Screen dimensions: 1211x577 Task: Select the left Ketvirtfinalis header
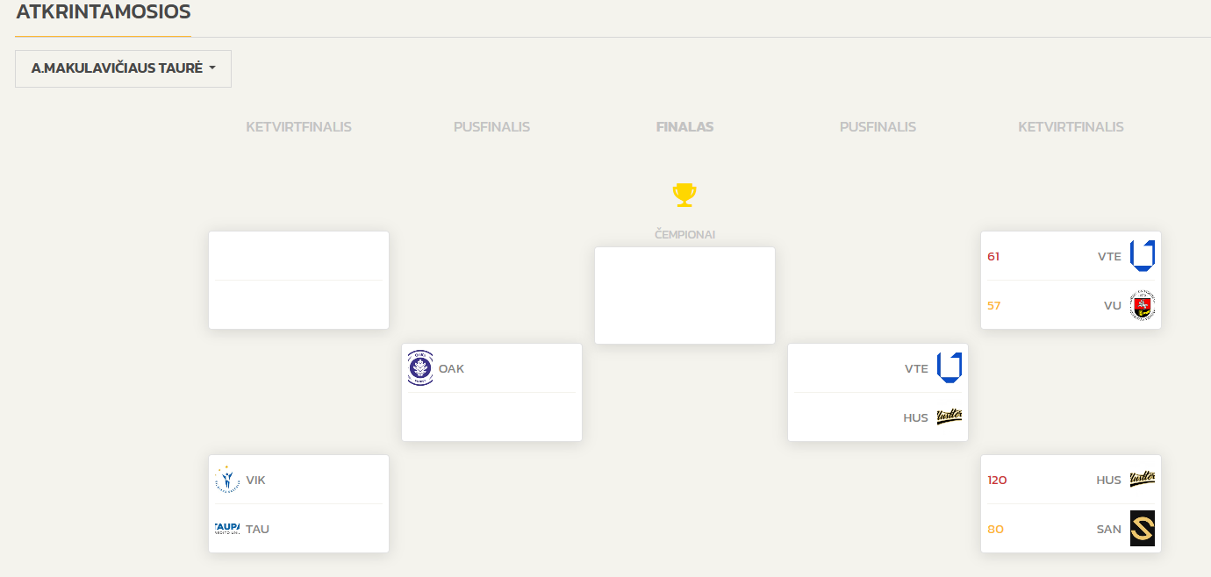[298, 127]
